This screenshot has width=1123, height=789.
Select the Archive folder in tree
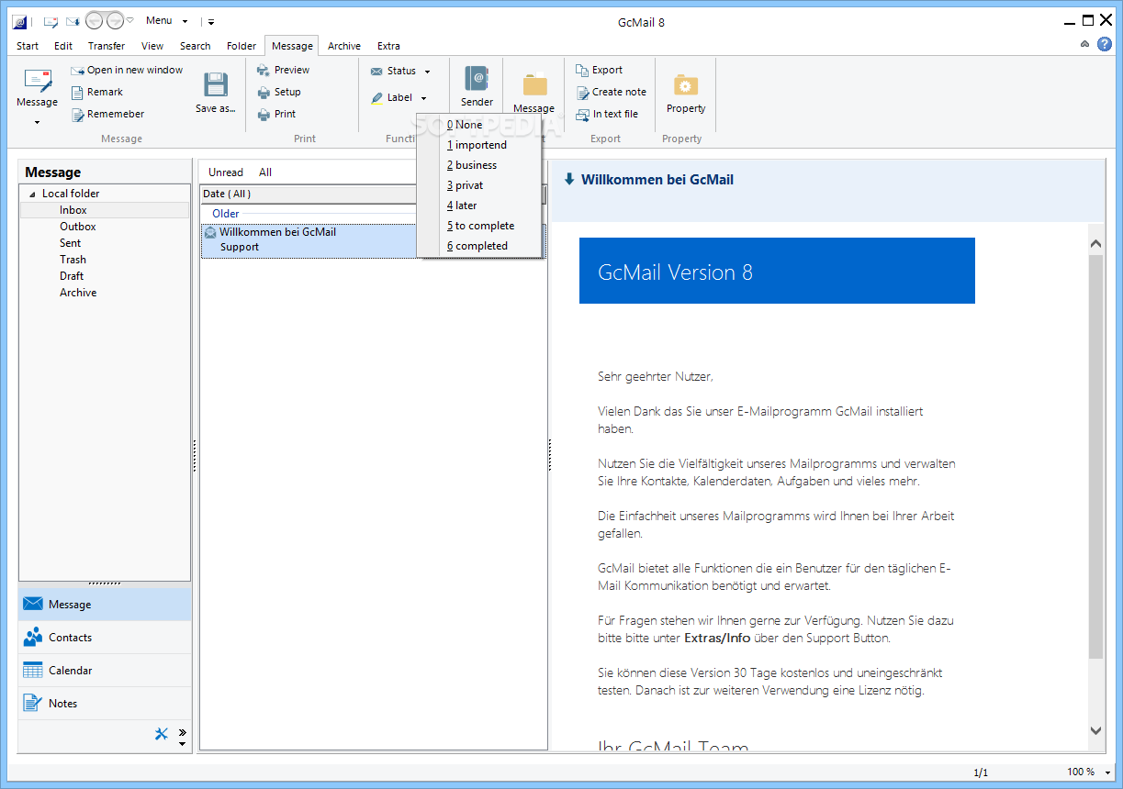point(78,293)
